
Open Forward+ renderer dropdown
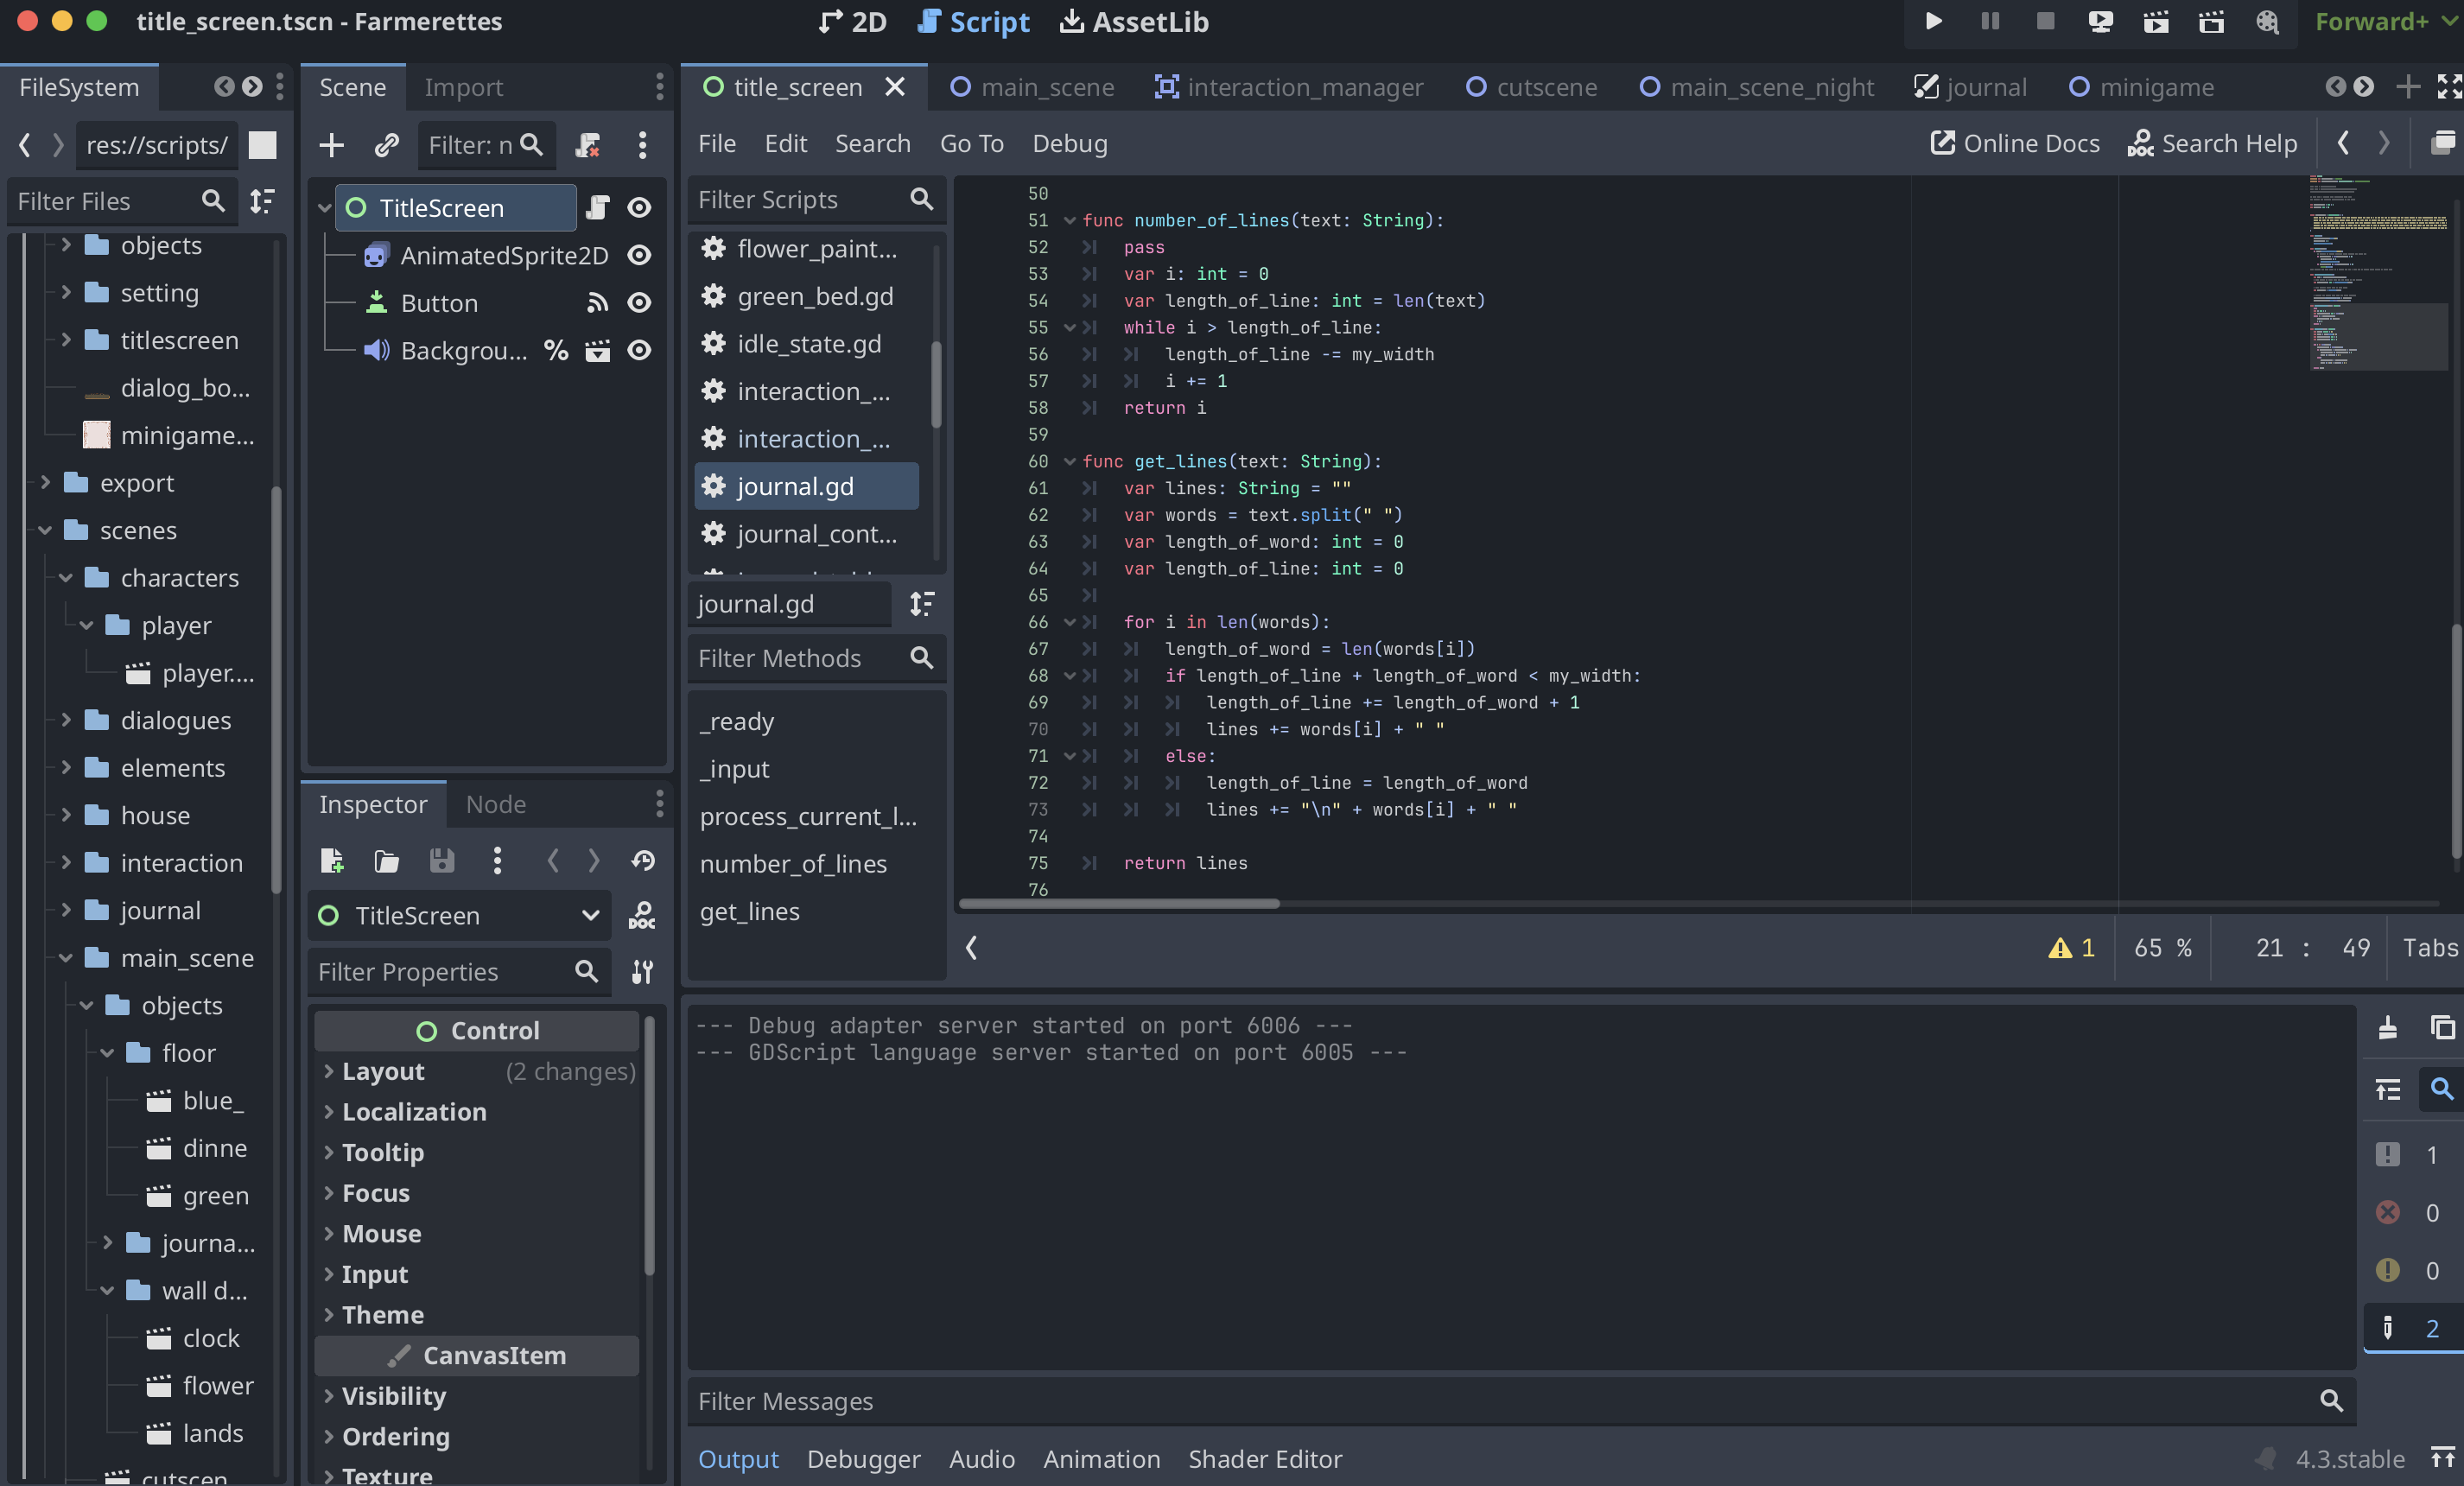click(x=2386, y=22)
